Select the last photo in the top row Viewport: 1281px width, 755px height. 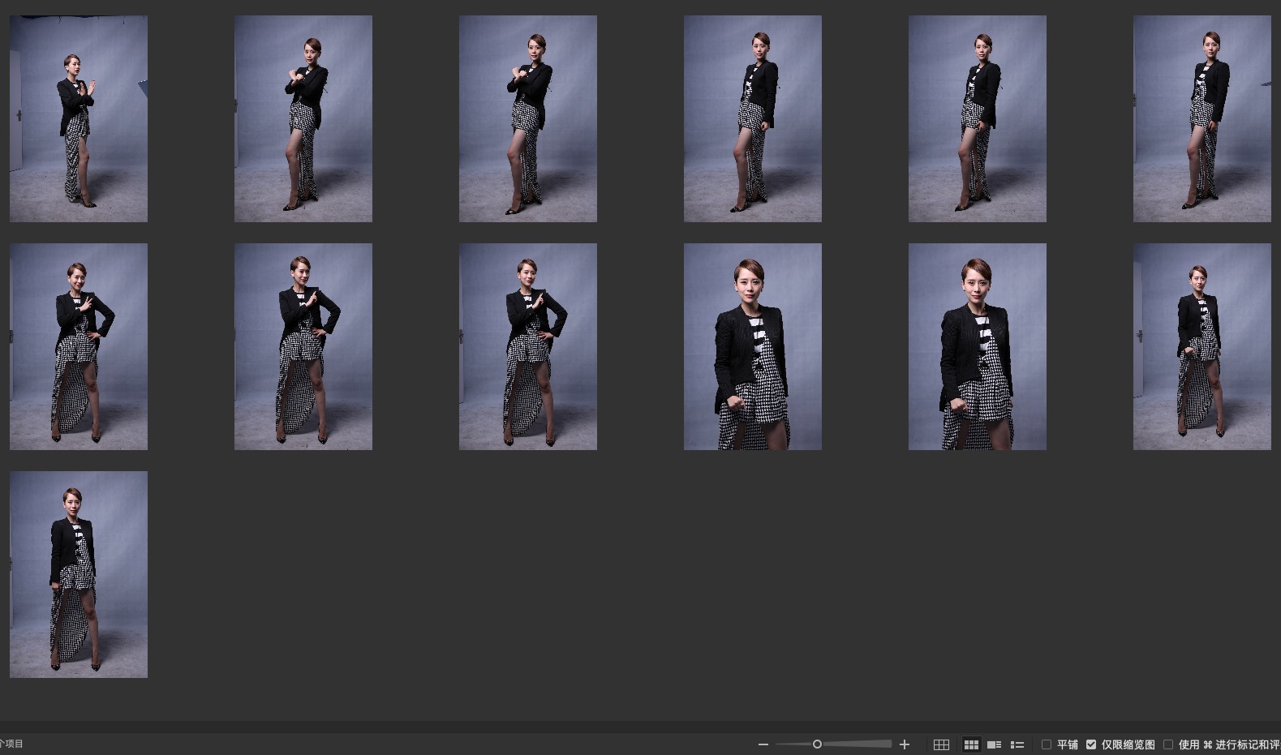point(1202,118)
